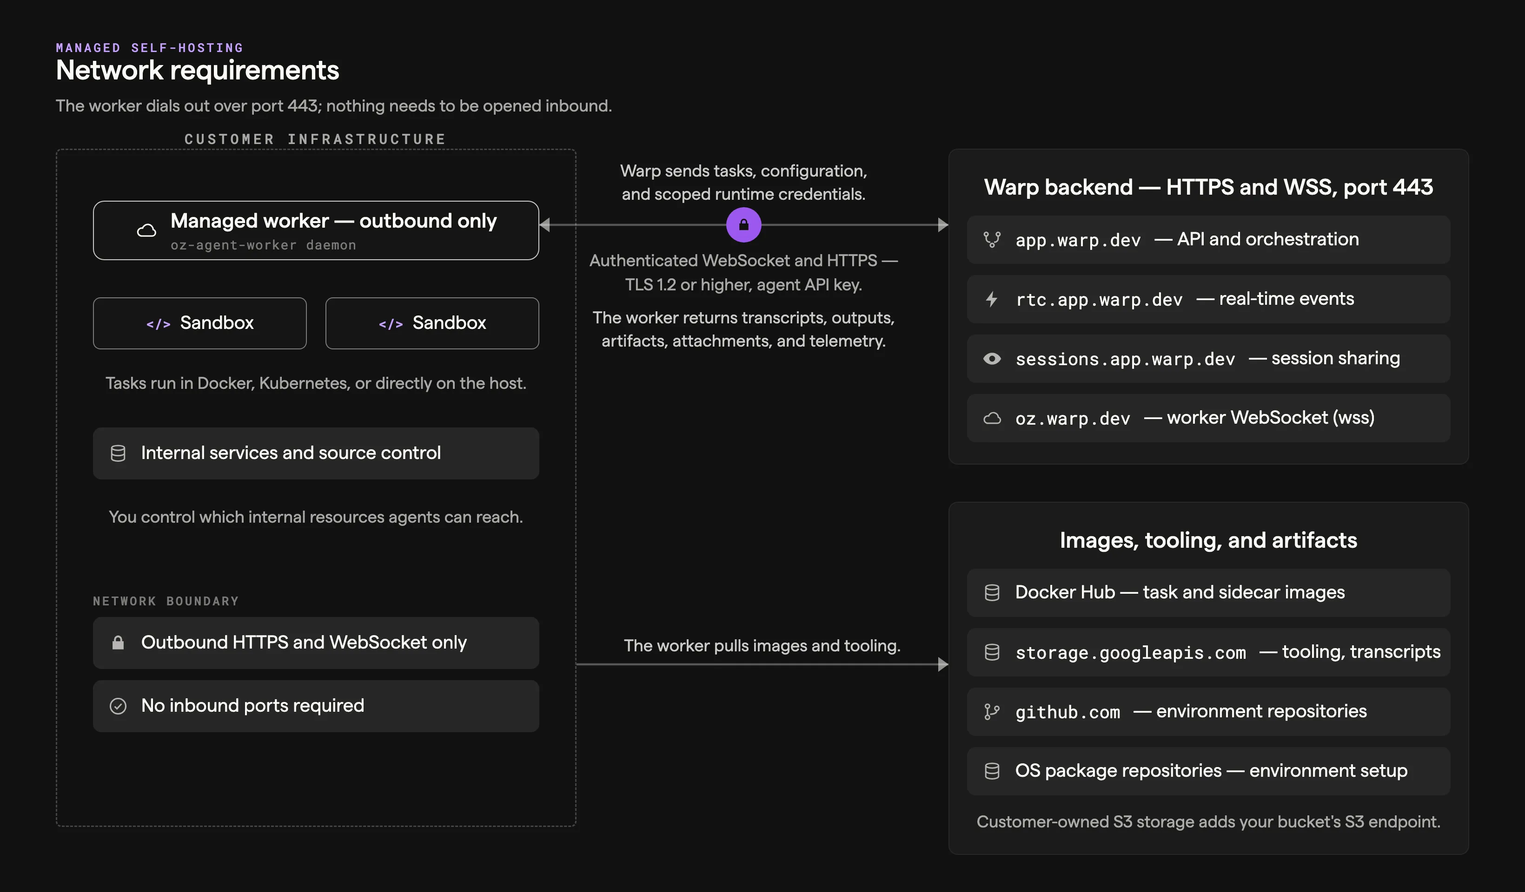Viewport: 1525px width, 892px height.
Task: Click the 'Sandbox' label in the first sandbox box
Action: pos(217,323)
